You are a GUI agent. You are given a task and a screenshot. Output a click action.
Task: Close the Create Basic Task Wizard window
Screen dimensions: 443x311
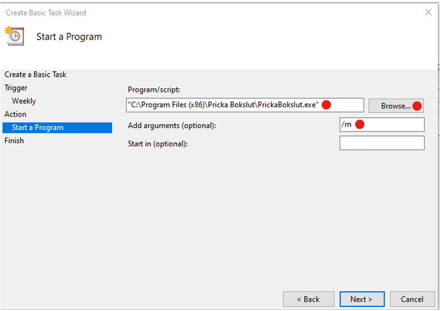tap(428, 13)
